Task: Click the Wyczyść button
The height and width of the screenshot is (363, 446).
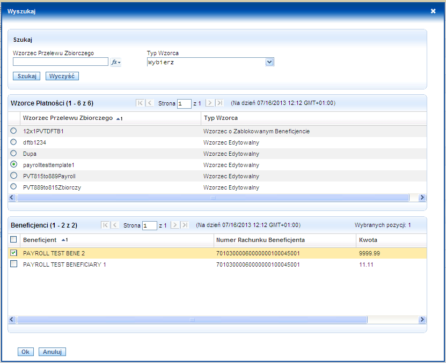Action: click(x=62, y=76)
